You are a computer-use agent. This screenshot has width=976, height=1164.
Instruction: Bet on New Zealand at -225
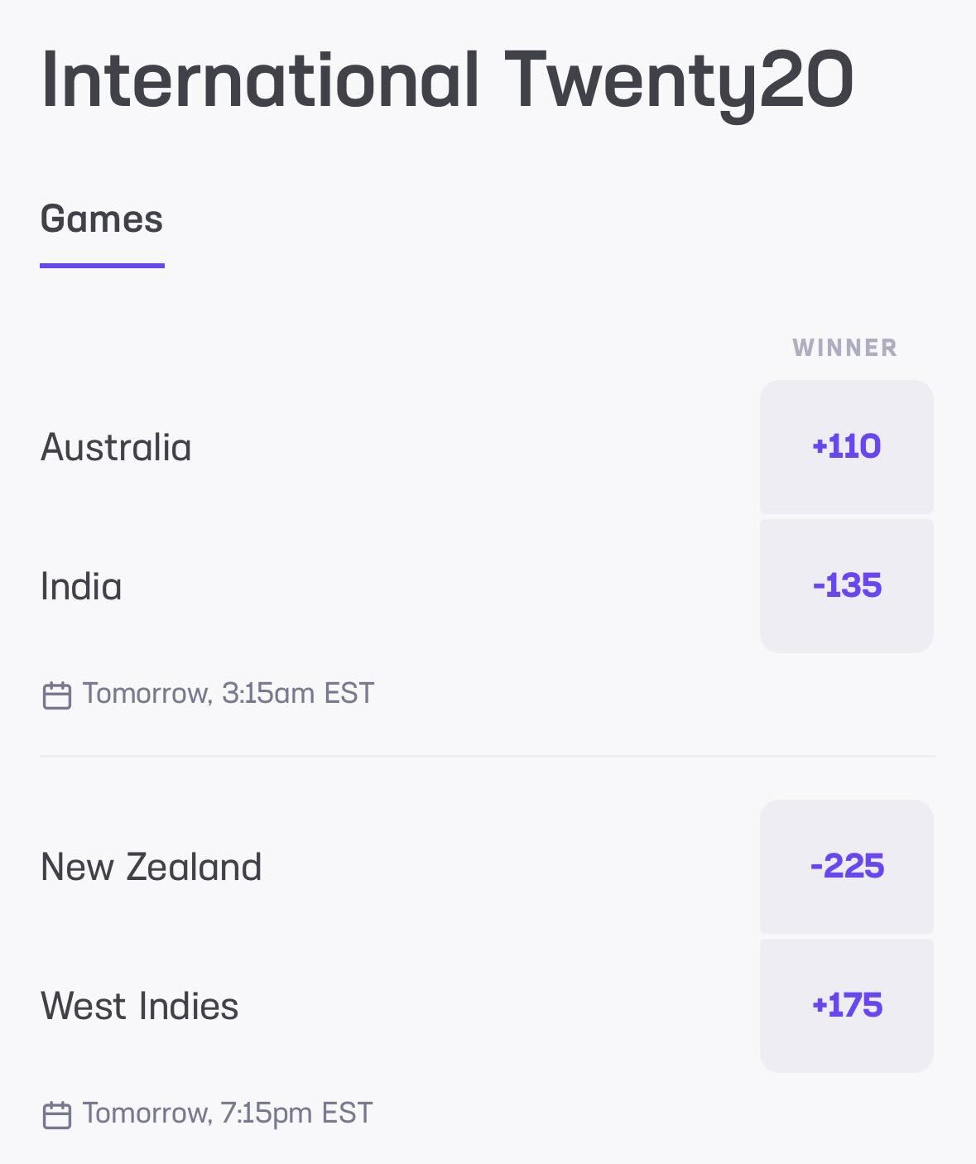click(846, 867)
